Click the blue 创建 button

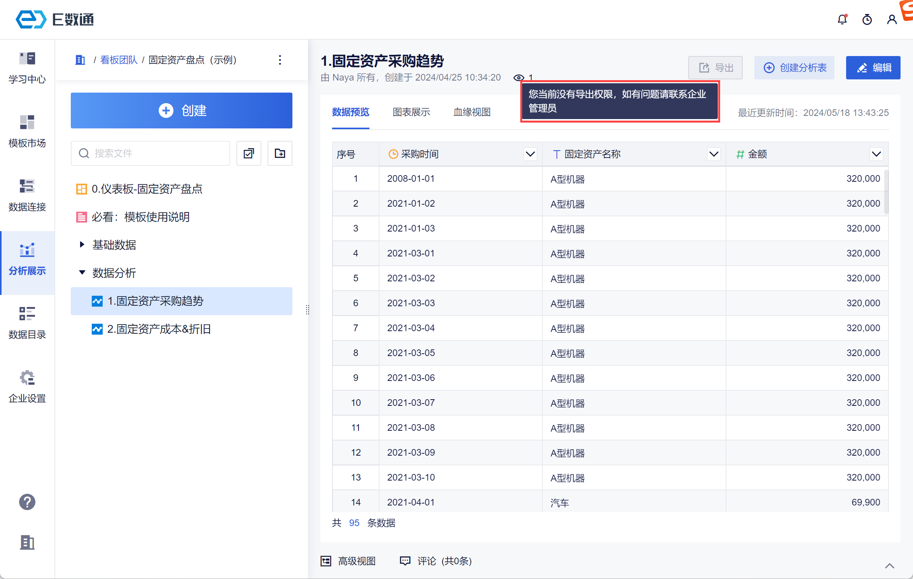182,111
